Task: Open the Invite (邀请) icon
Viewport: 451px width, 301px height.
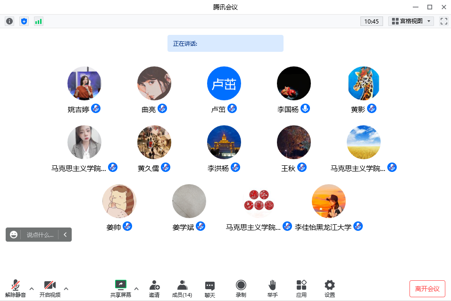Action: pos(154,288)
